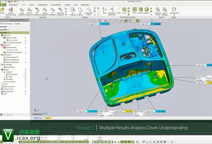Toggle visibility of Datum Alignment1
Screen dimensions: 212x144
pyautogui.click(x=25, y=62)
